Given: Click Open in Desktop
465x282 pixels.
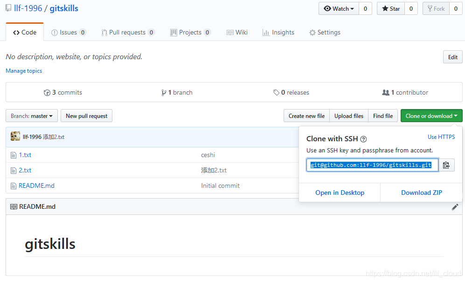Looking at the screenshot, I should point(340,193).
